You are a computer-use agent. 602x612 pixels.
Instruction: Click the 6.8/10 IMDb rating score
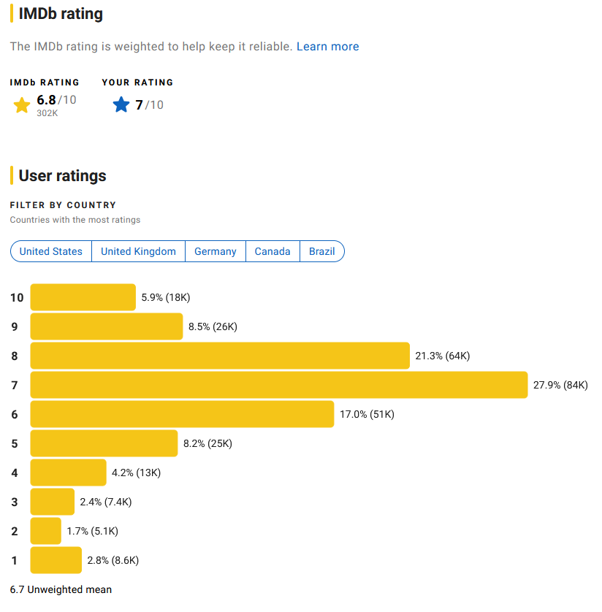(x=56, y=100)
